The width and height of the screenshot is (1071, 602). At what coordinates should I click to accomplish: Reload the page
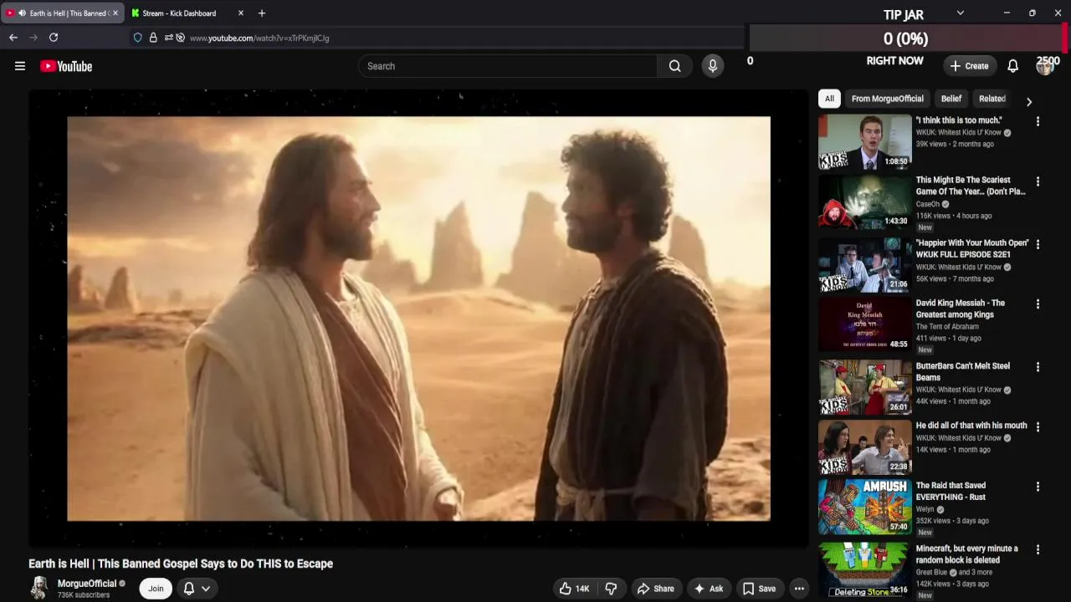54,38
